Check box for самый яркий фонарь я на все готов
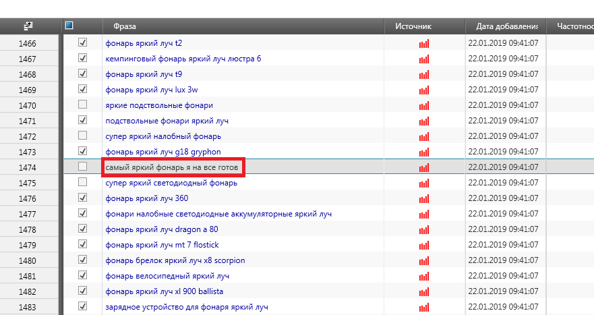The width and height of the screenshot is (594, 315). pyautogui.click(x=82, y=167)
